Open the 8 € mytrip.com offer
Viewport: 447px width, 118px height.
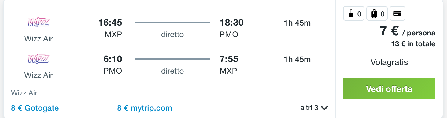pyautogui.click(x=145, y=108)
